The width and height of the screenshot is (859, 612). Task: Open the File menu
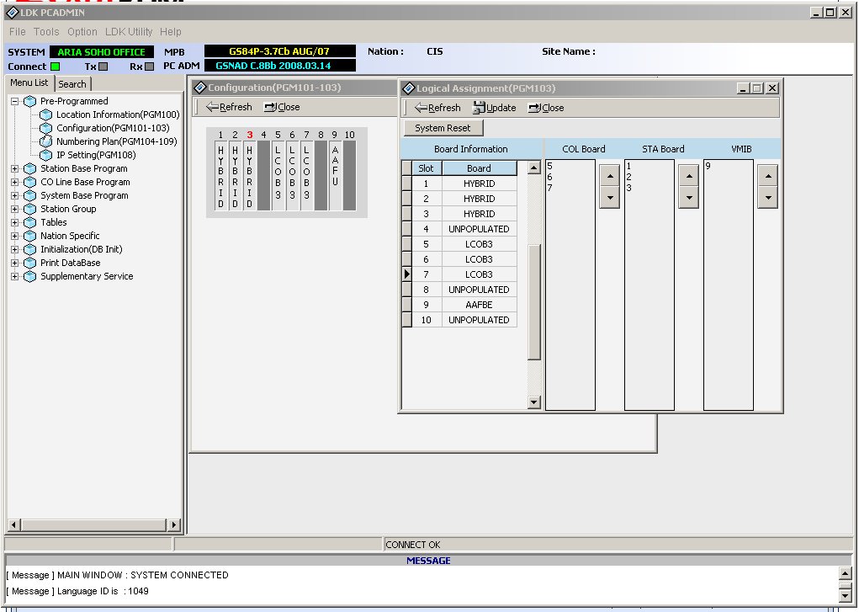[18, 32]
